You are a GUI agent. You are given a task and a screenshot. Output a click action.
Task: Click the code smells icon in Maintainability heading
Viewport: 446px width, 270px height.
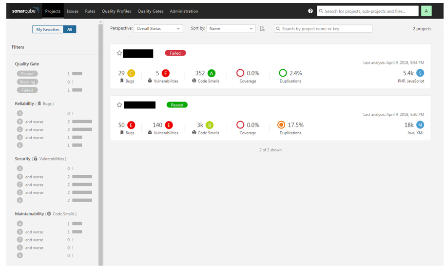click(x=49, y=214)
